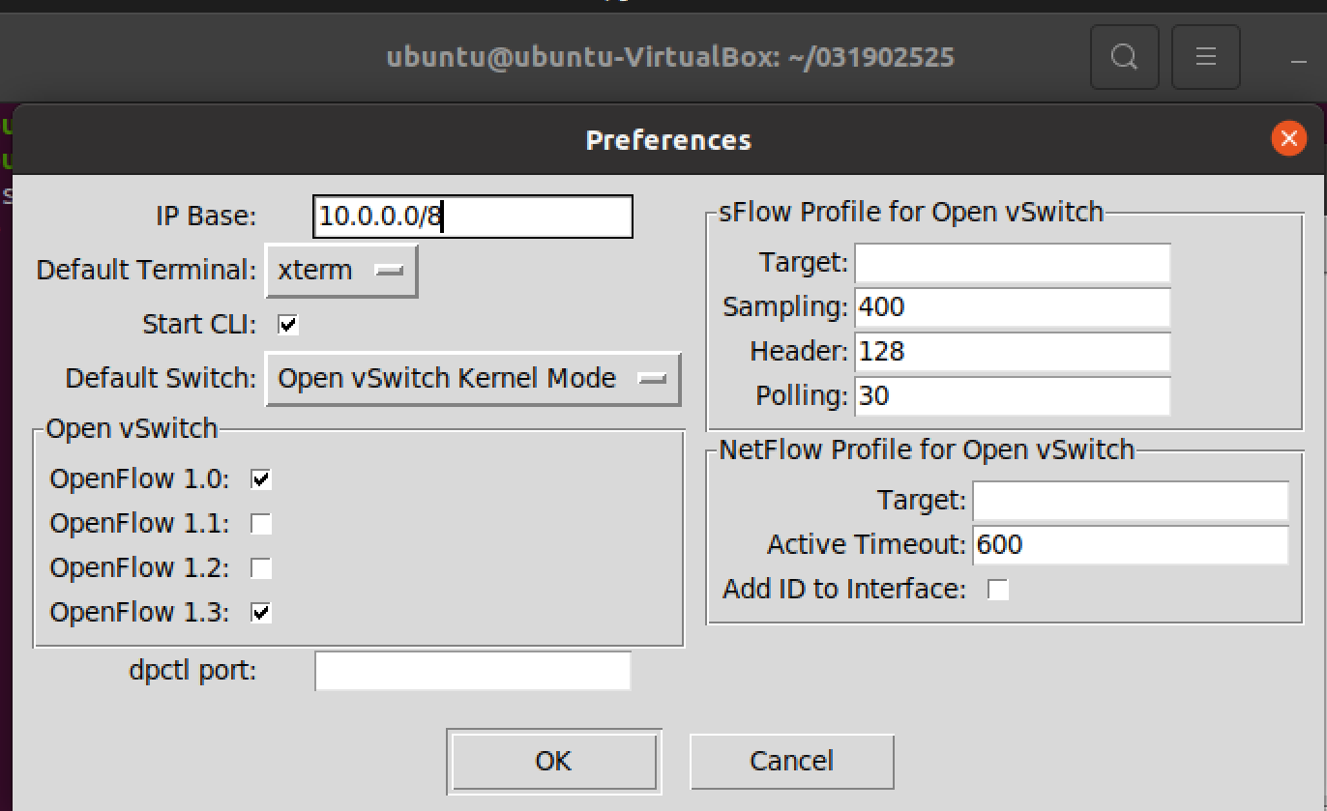Screen dimensions: 1327x811
Task: Open the Default Terminal xterm dropdown
Action: [341, 271]
